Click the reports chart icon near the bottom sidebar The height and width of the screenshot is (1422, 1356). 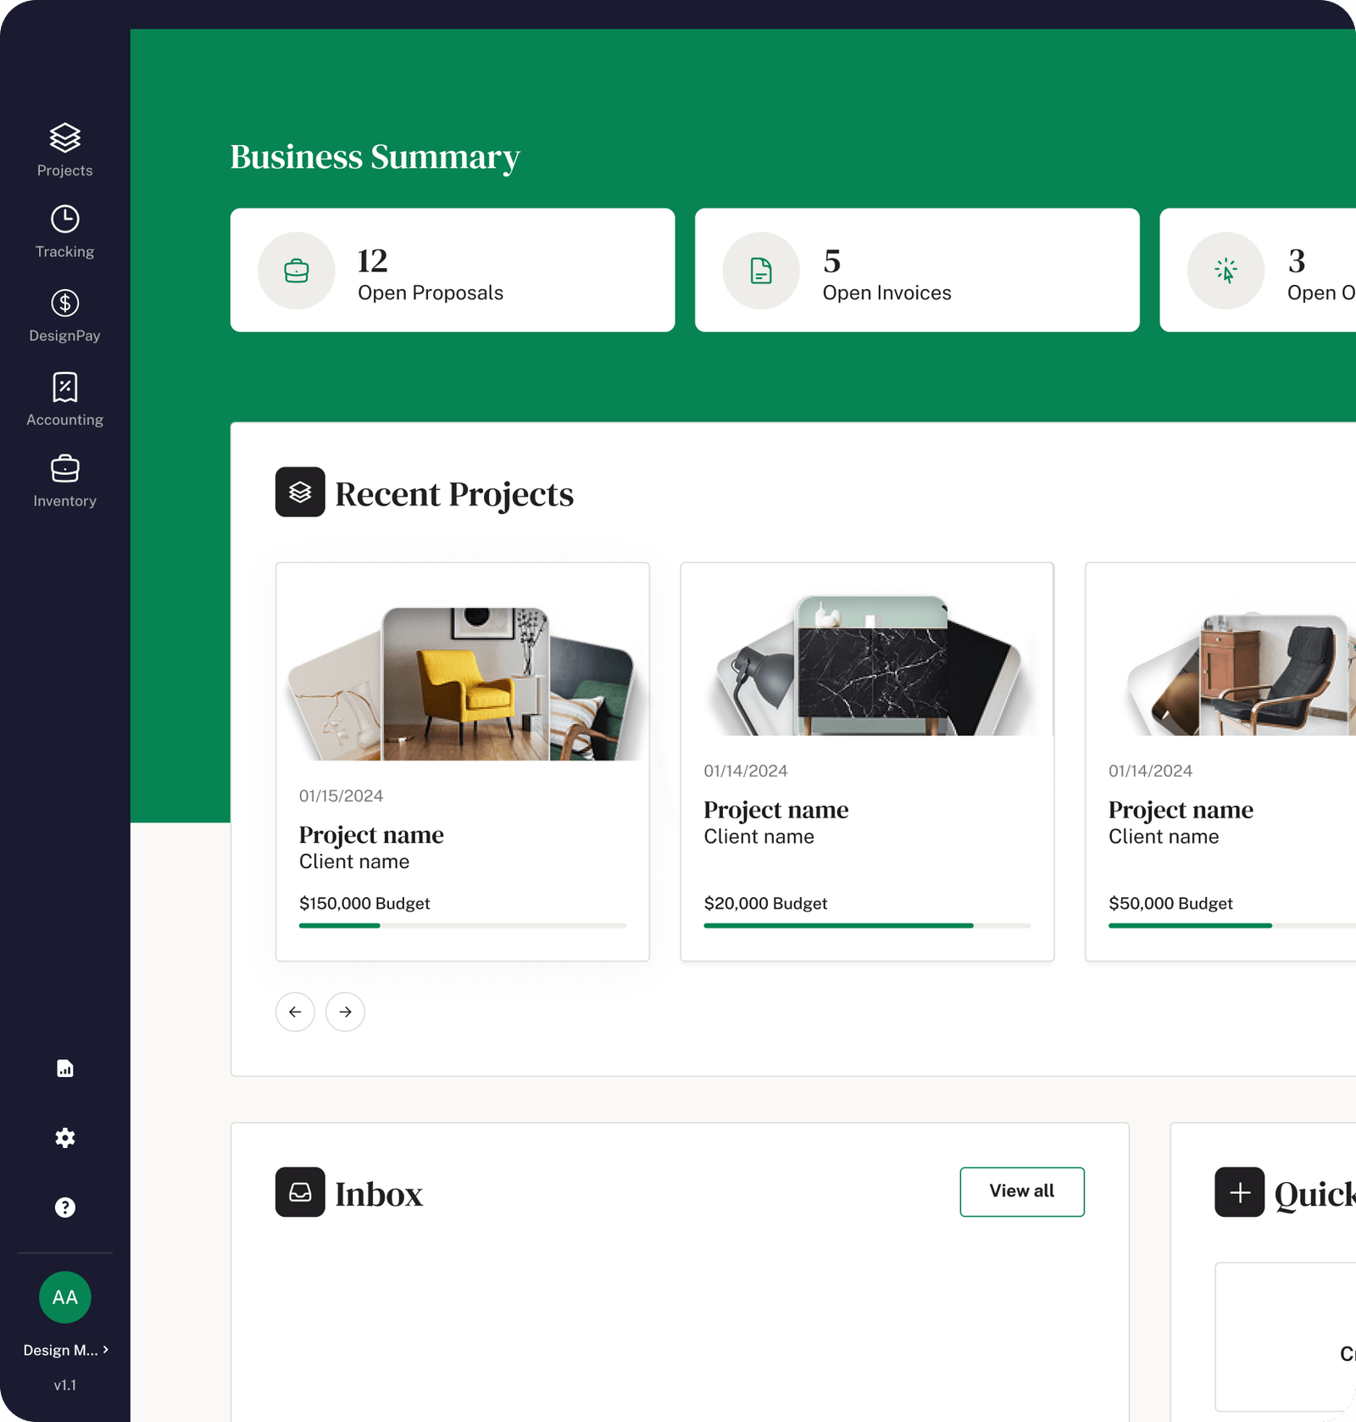pos(65,1068)
